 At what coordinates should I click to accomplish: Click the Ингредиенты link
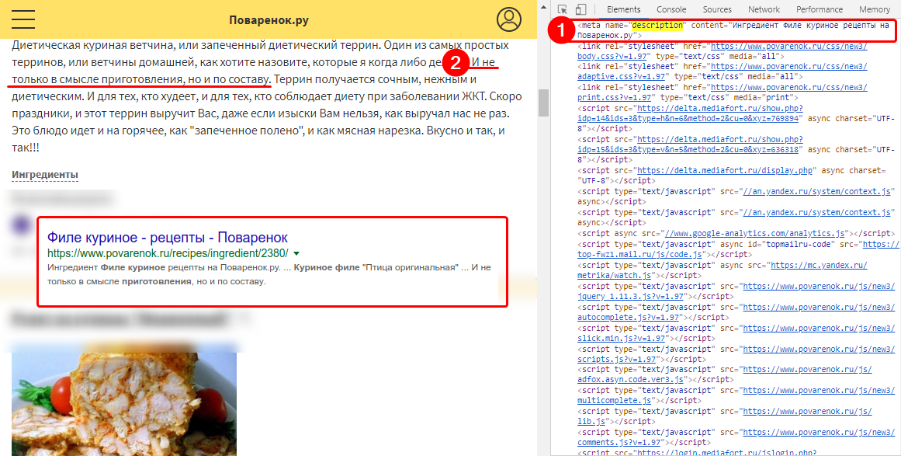(45, 175)
